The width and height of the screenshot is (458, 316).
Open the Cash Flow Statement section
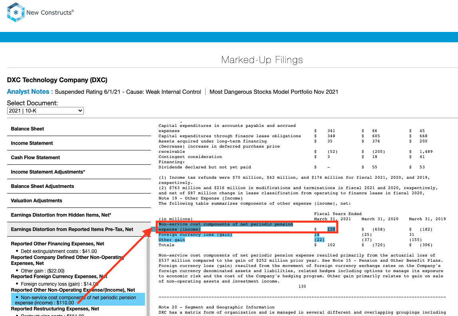point(79,157)
